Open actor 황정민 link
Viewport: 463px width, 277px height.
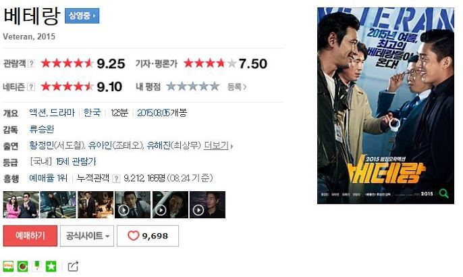pyautogui.click(x=41, y=145)
